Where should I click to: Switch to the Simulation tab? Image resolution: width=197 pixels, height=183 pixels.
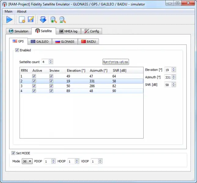click(19, 31)
